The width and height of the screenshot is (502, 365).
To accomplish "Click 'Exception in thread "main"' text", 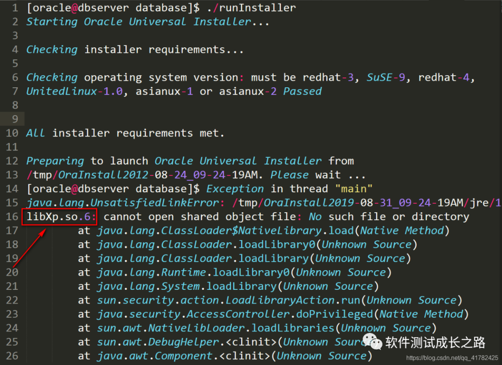I will tap(290, 189).
